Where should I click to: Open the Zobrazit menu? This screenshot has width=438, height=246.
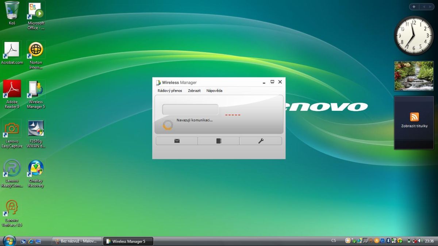point(194,91)
